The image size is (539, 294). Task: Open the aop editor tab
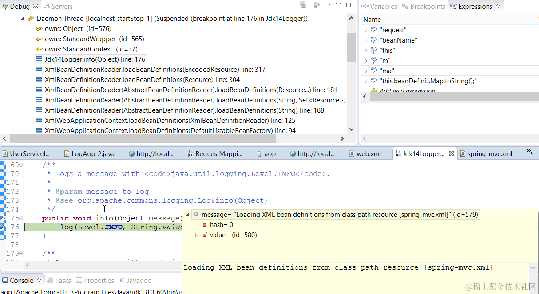(x=266, y=154)
